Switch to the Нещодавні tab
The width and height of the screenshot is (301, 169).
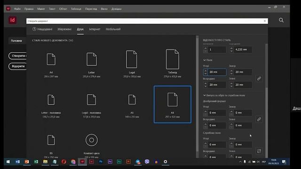coord(42,29)
